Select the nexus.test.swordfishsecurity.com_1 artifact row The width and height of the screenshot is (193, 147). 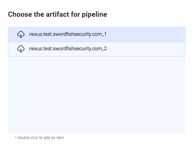tap(96, 35)
